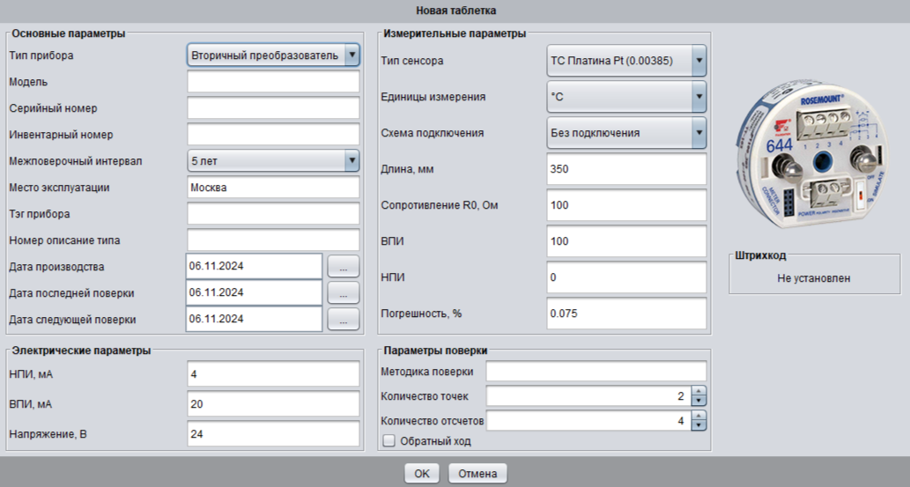This screenshot has width=910, height=487.
Task: Expand the Межповерочный интервал dropdown
Action: pos(352,160)
